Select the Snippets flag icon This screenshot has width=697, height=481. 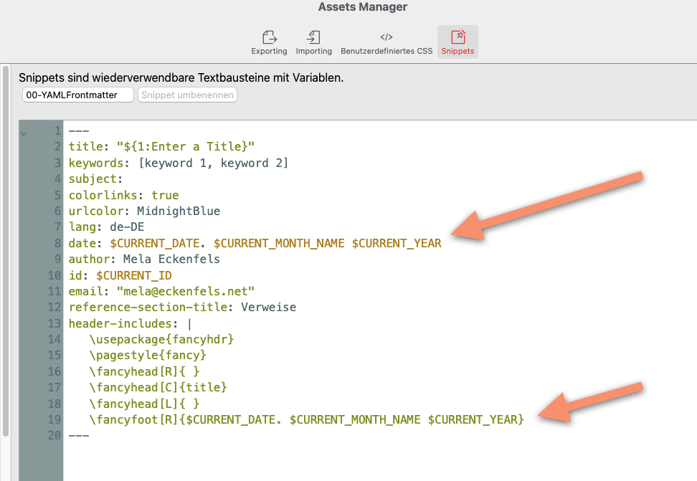click(457, 37)
